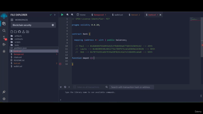Screen dimensions: 203x114
Task: Open the Search in files sidebar icon
Action: 4,31
